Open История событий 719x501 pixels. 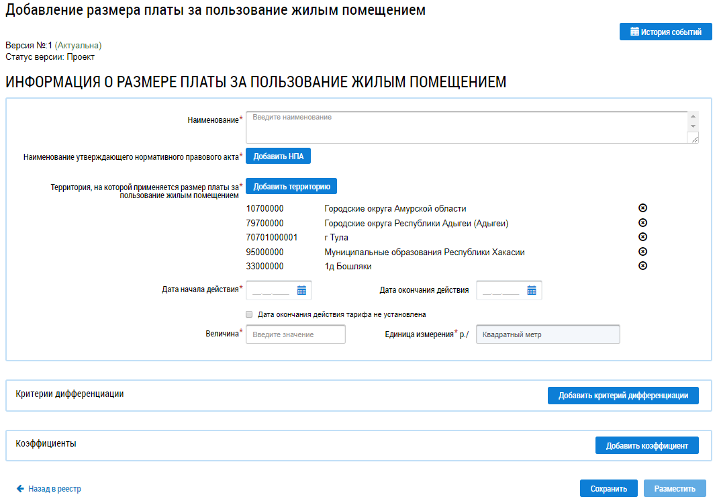pos(665,32)
